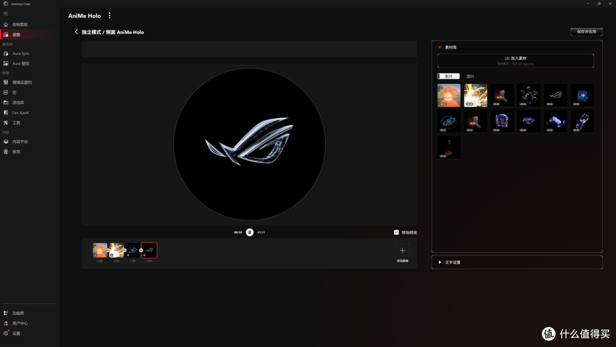
Task: Select the tilted phone video thumbnail
Action: (582, 121)
